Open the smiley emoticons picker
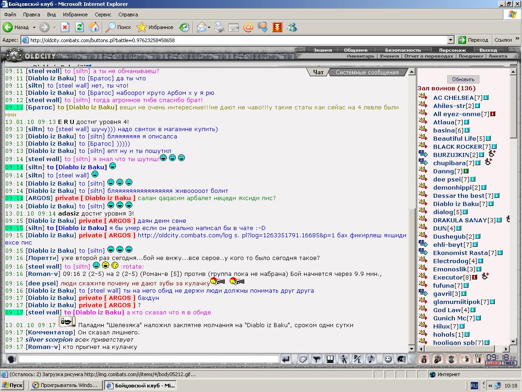The height and width of the screenshot is (392, 522). point(388,359)
